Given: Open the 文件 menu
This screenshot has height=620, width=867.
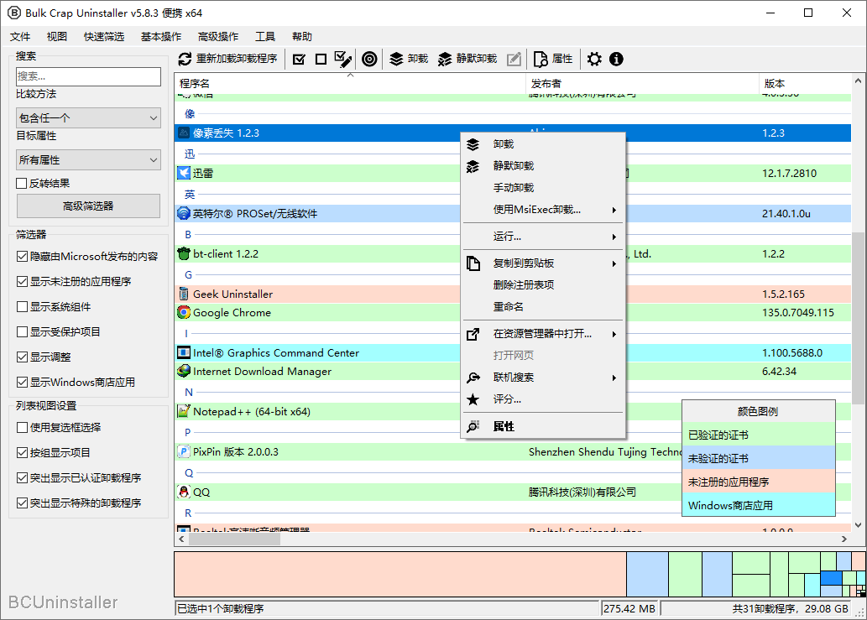Looking at the screenshot, I should tap(20, 36).
